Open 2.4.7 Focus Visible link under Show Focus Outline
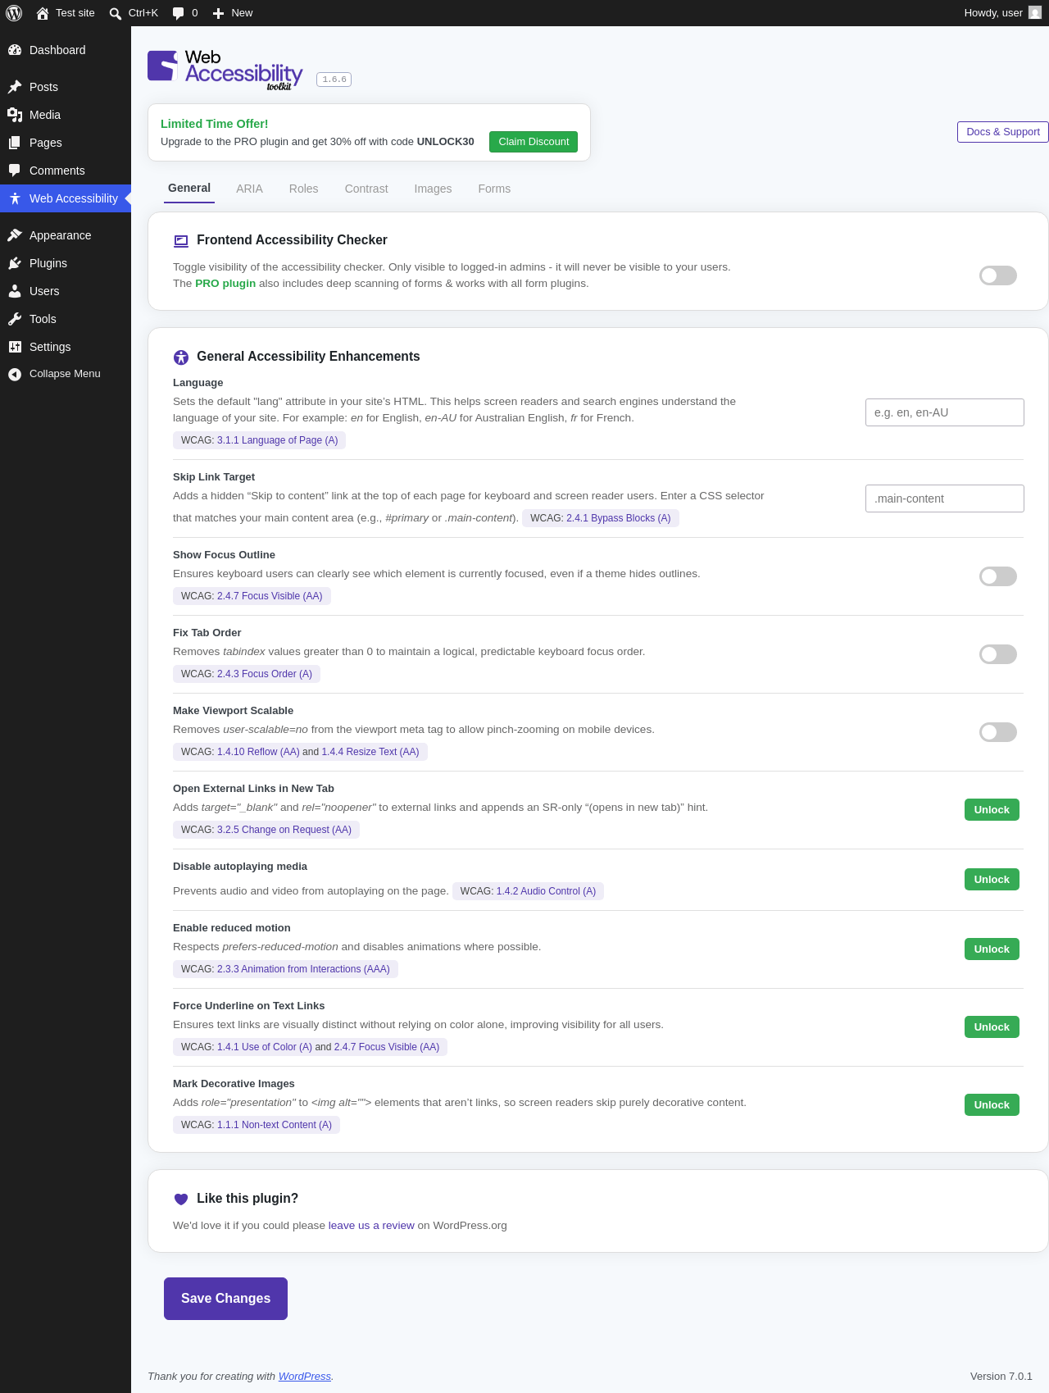The width and height of the screenshot is (1049, 1393). (x=270, y=596)
